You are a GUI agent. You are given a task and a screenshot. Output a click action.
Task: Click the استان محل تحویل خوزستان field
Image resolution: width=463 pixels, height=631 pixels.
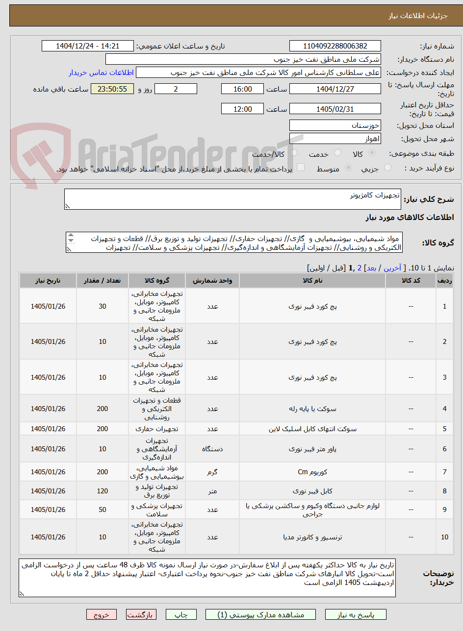point(335,125)
